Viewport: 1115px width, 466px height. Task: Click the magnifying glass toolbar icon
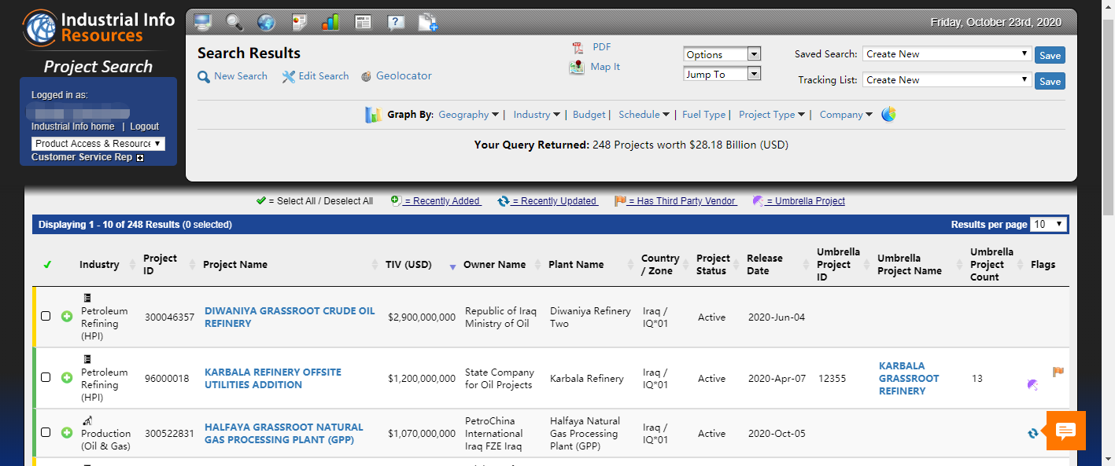(x=234, y=22)
